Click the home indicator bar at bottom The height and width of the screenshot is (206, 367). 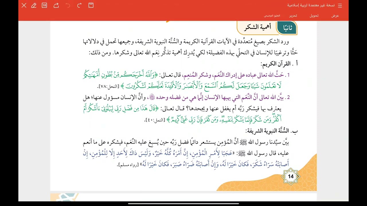coord(183,204)
